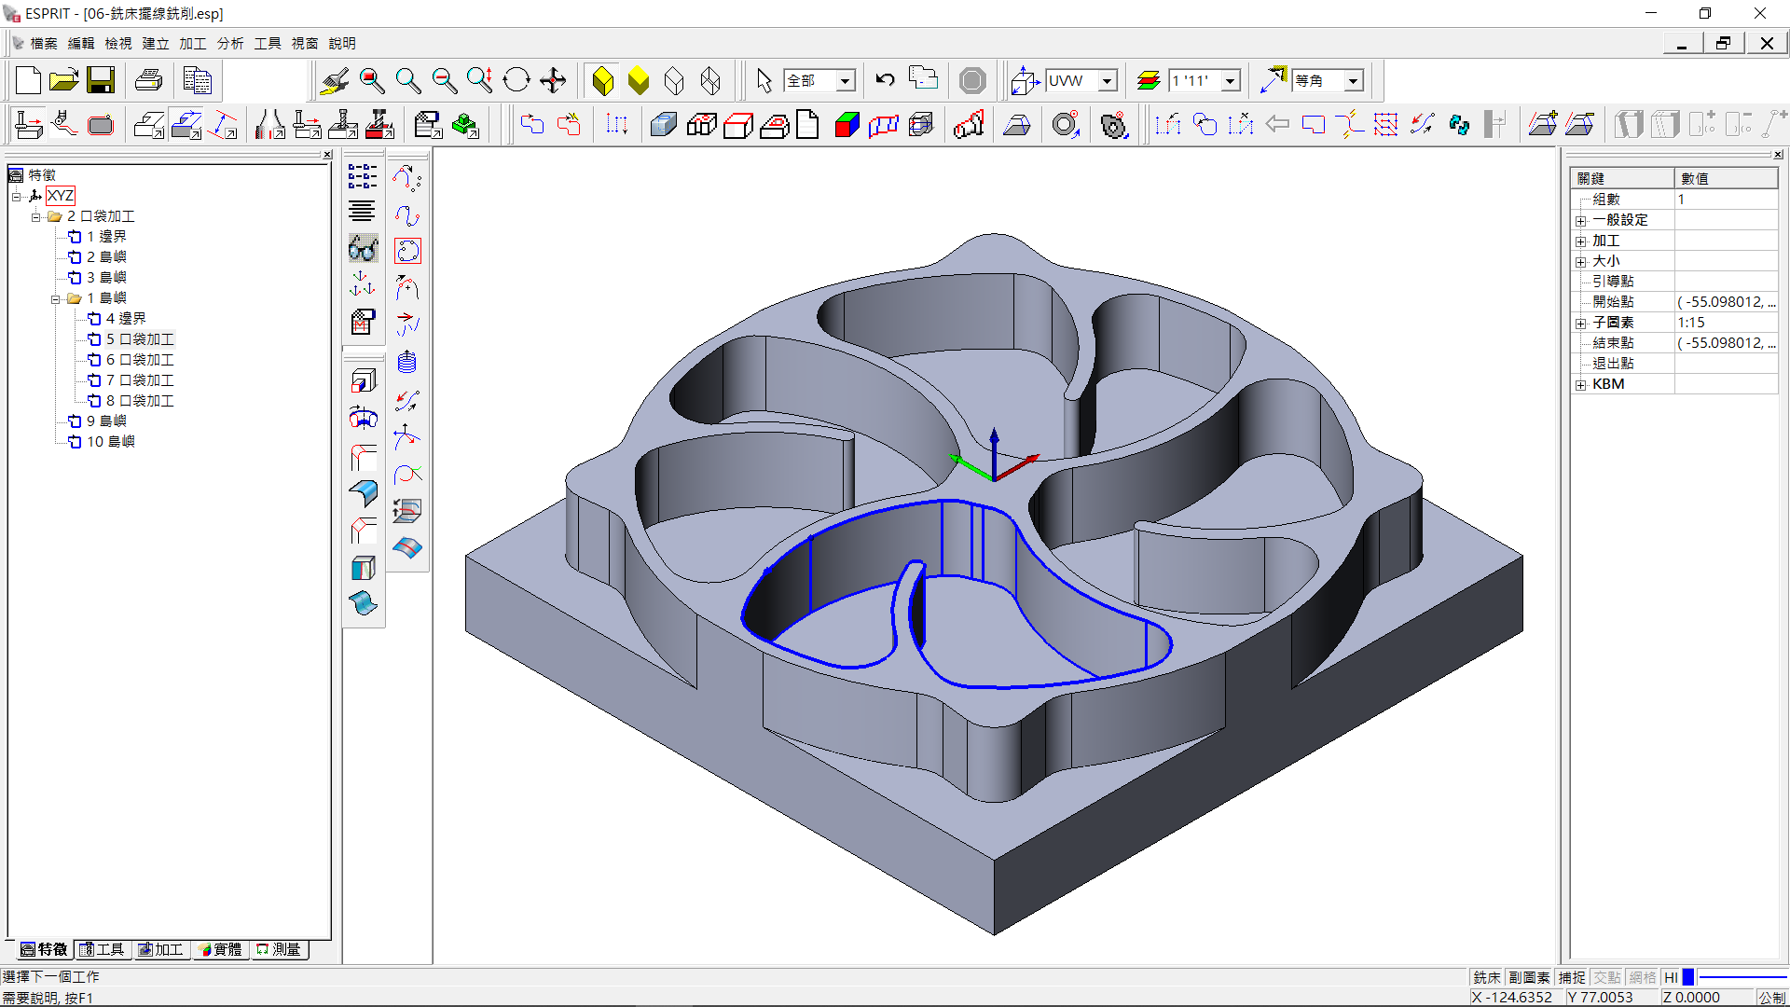Toggle the 網格 grid mode in status bar

coord(1643,977)
